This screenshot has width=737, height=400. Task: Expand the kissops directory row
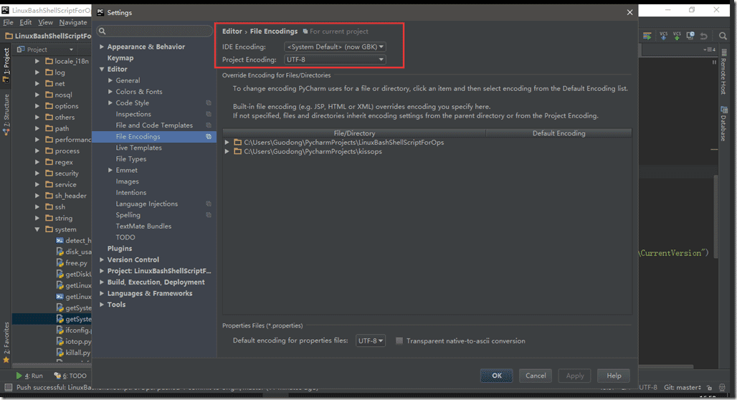pos(227,151)
